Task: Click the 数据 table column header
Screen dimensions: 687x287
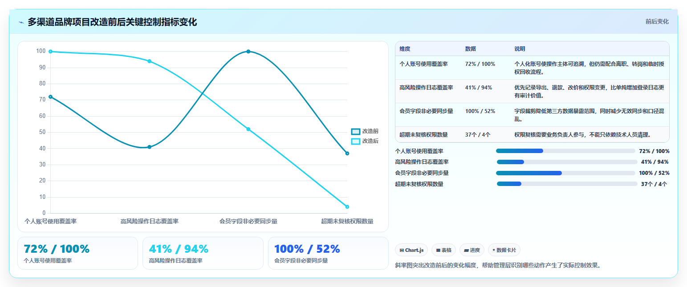Action: pos(471,49)
